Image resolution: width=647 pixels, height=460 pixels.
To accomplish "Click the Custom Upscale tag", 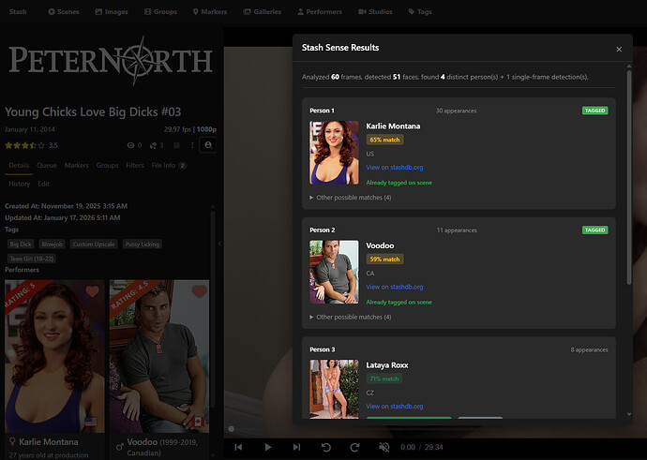I will pyautogui.click(x=94, y=244).
